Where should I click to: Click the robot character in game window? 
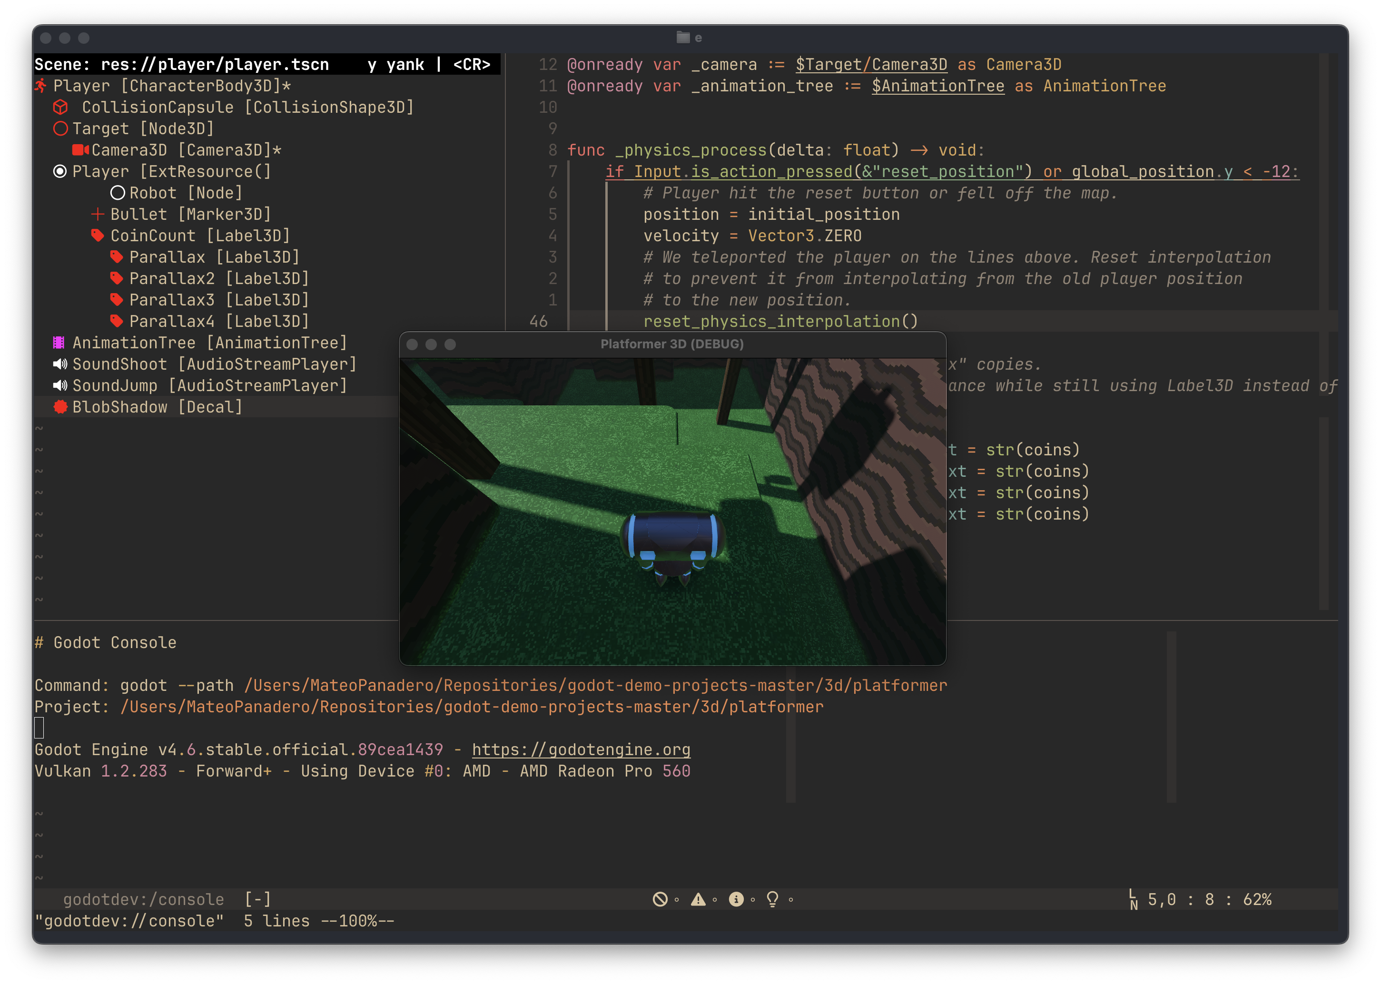point(671,548)
